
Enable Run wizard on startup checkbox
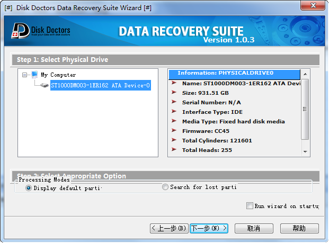tap(250, 206)
